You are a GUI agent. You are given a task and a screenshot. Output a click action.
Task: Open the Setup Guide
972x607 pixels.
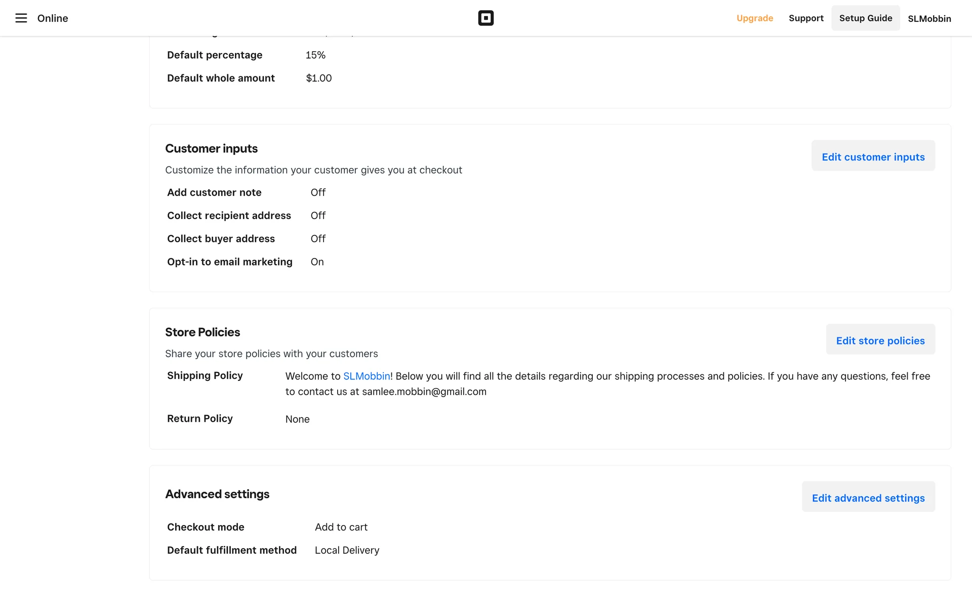coord(865,18)
